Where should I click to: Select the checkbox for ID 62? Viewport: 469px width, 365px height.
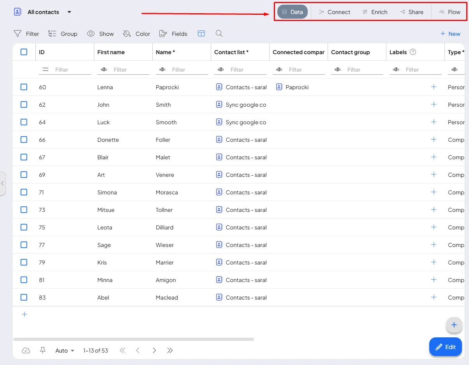point(24,104)
